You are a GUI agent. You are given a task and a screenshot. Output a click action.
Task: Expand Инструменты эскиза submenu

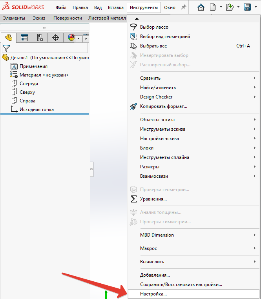tap(193, 129)
